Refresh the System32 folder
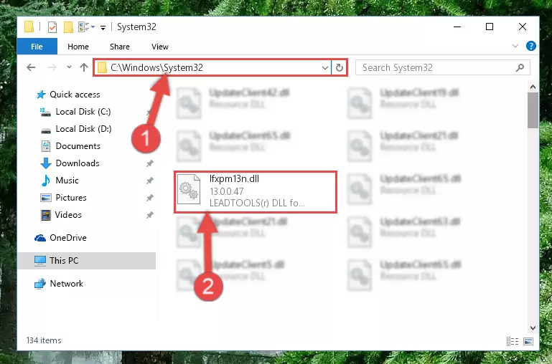 click(x=340, y=67)
